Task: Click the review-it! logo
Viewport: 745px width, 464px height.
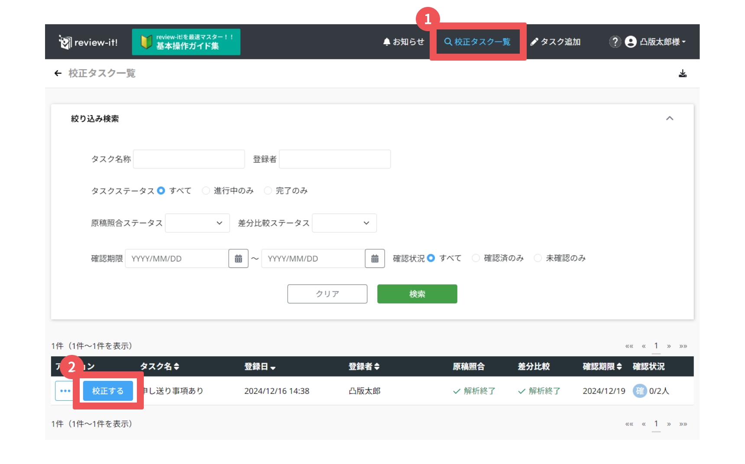Action: [88, 42]
